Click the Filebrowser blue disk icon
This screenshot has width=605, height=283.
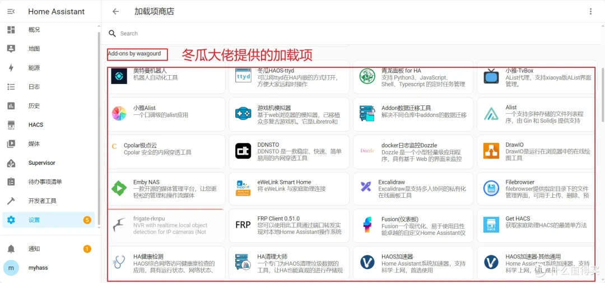pyautogui.click(x=491, y=188)
